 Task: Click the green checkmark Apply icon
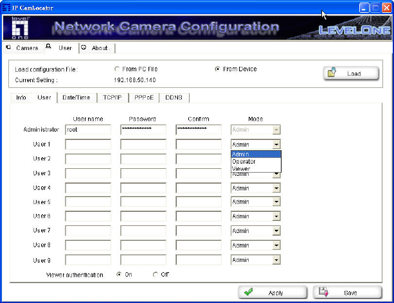(x=248, y=292)
